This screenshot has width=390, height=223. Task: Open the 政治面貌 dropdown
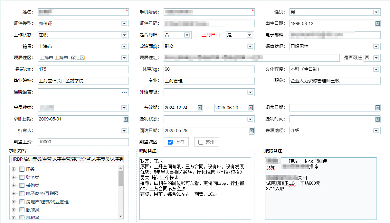(x=250, y=47)
